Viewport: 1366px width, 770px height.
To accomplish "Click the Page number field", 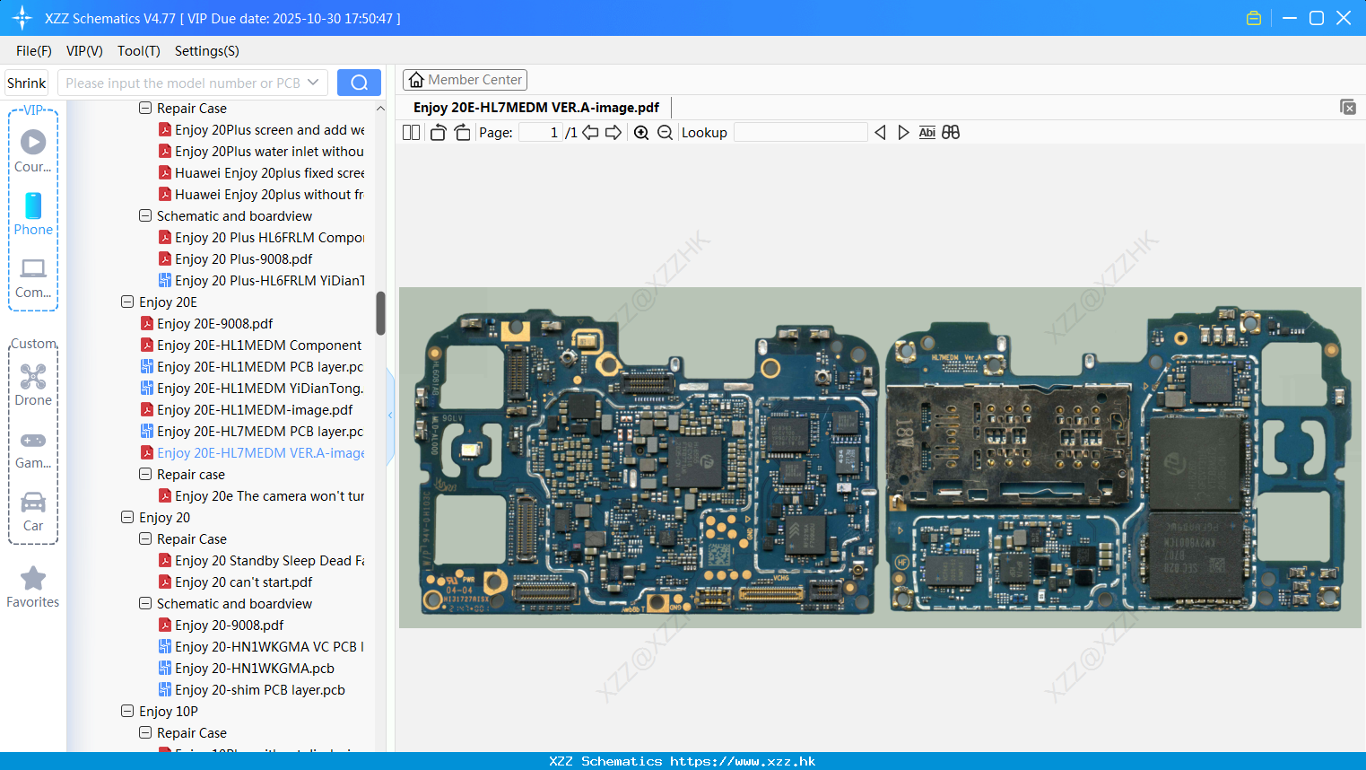I will click(x=541, y=132).
